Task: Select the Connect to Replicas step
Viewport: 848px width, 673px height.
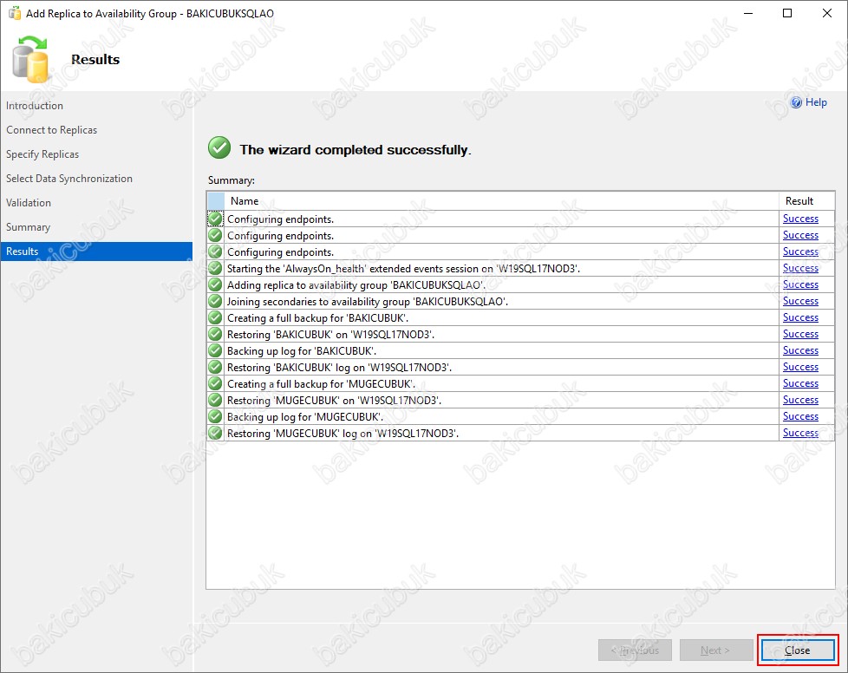Action: click(x=51, y=130)
